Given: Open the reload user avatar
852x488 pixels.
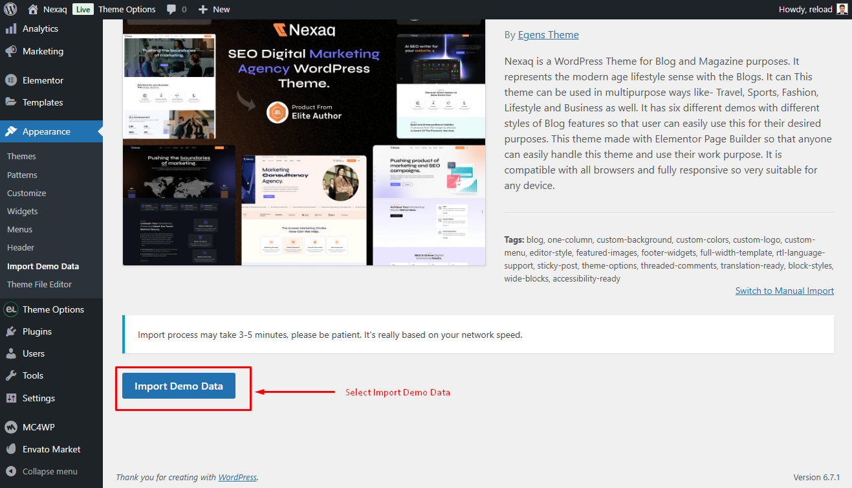Looking at the screenshot, I should pos(842,9).
